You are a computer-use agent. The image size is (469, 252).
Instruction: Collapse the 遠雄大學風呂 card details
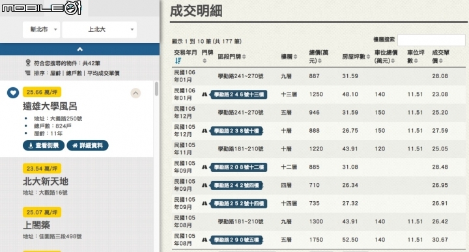point(135,93)
